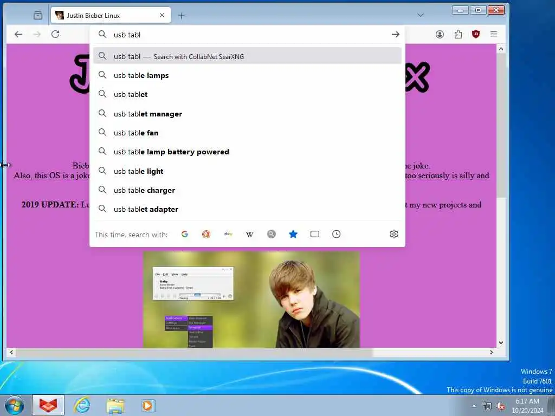Click the page scrollbar down arrow

click(501, 343)
